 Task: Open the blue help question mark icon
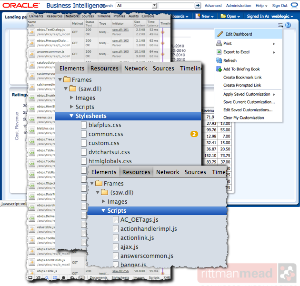coord(288,25)
